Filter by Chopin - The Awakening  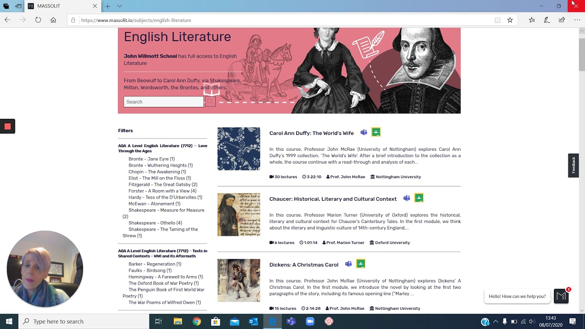(x=157, y=172)
